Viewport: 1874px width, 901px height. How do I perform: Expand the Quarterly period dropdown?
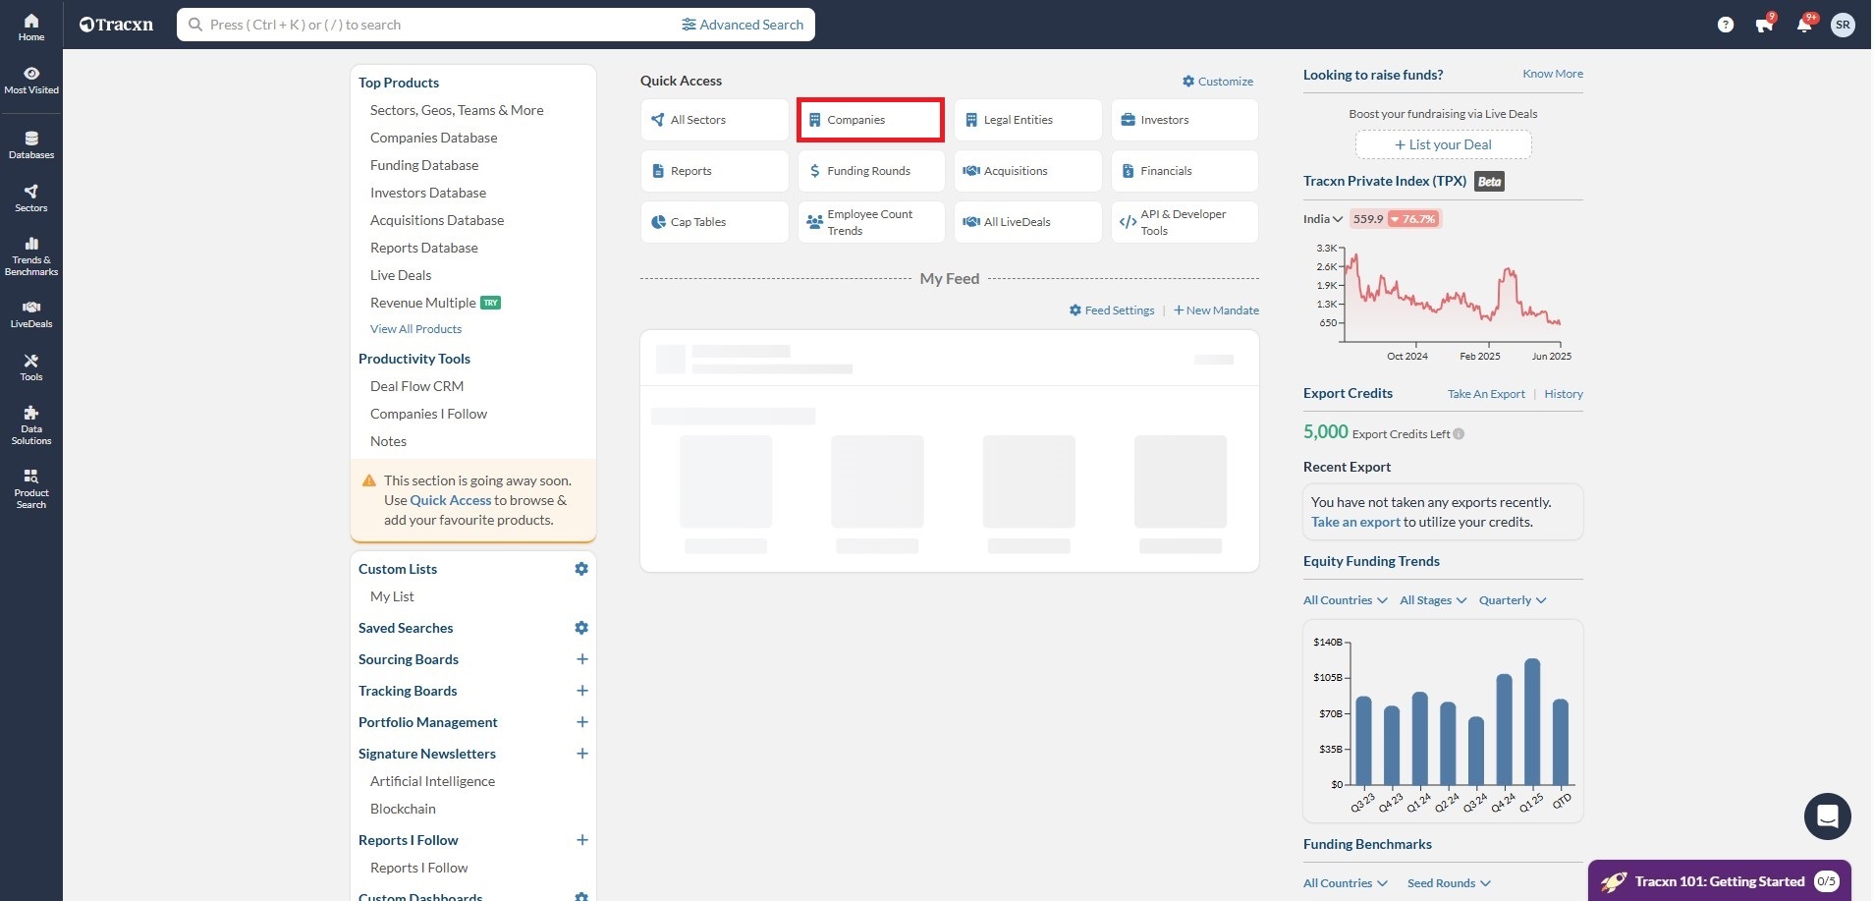click(1512, 600)
